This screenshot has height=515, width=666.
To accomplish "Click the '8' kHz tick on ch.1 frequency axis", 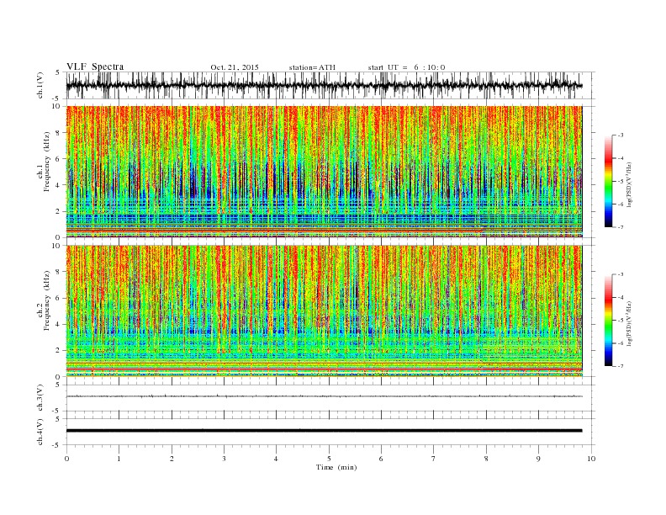I will (x=58, y=133).
